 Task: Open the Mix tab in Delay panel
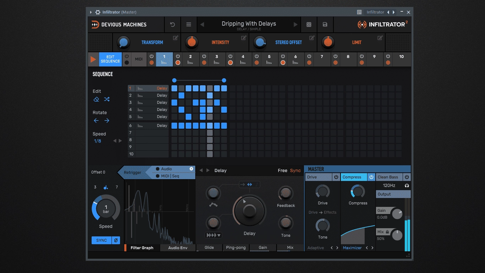290,247
